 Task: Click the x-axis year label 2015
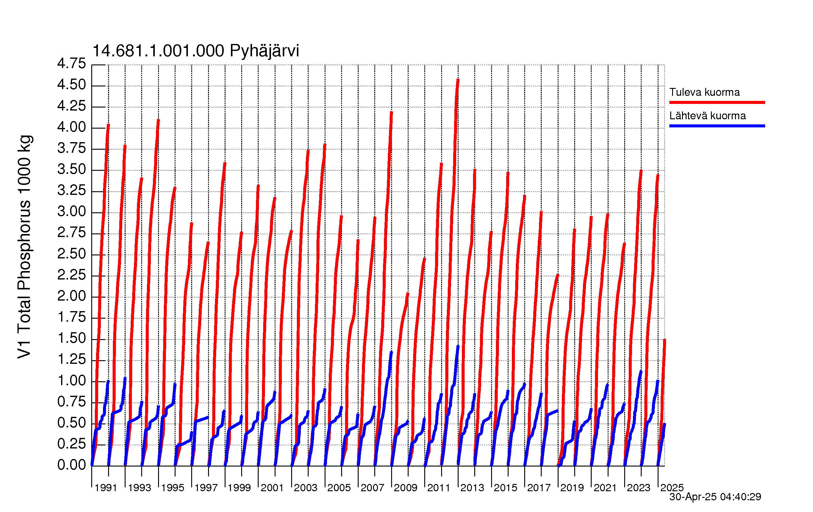click(506, 488)
